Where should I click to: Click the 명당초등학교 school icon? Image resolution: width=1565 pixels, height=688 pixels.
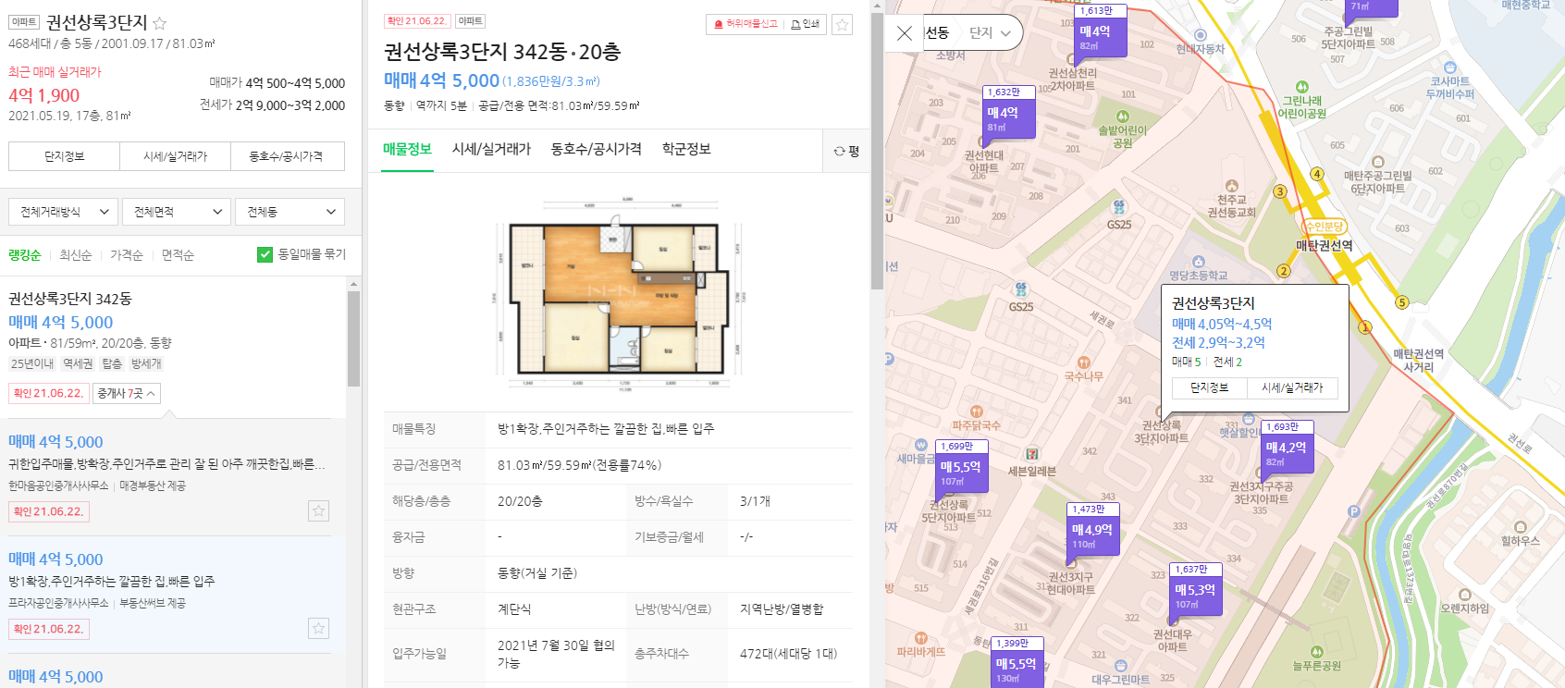(1199, 262)
